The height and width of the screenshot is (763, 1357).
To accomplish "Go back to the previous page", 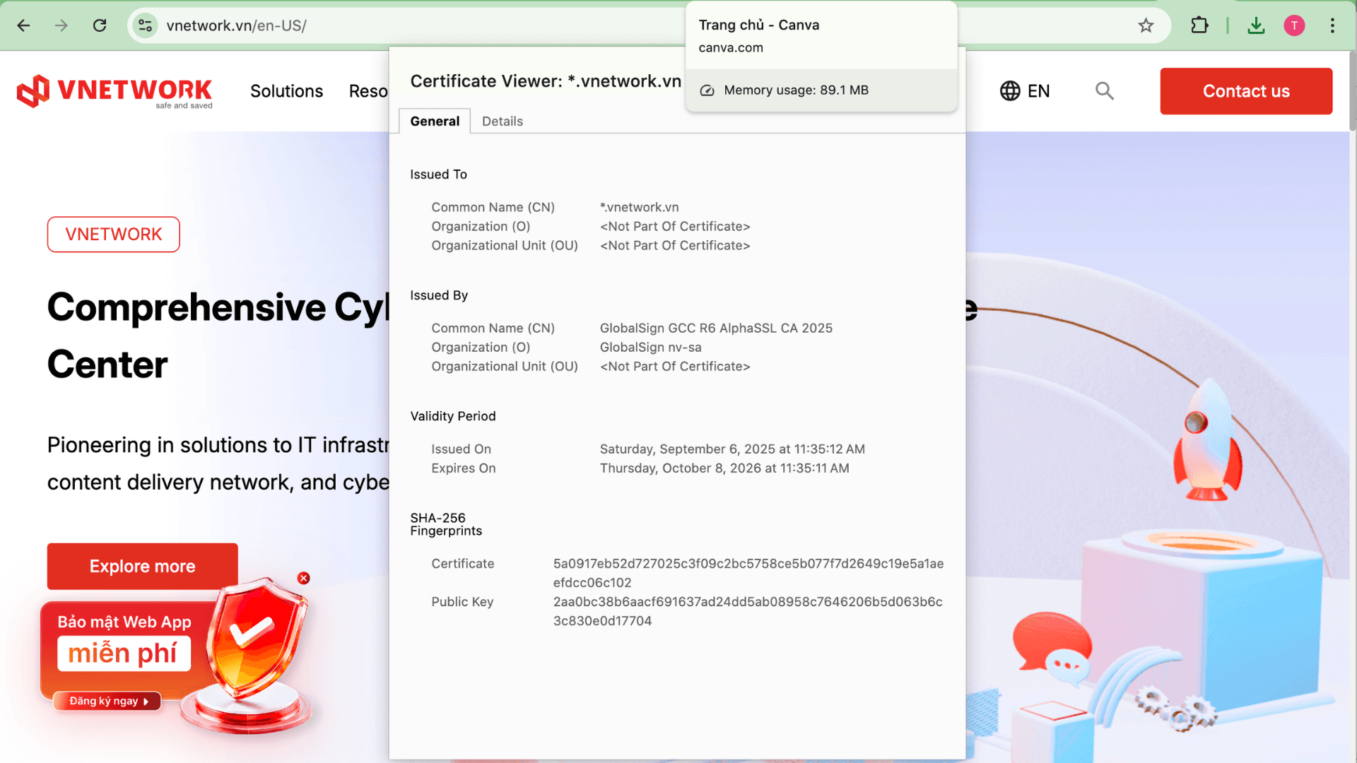I will coord(23,25).
